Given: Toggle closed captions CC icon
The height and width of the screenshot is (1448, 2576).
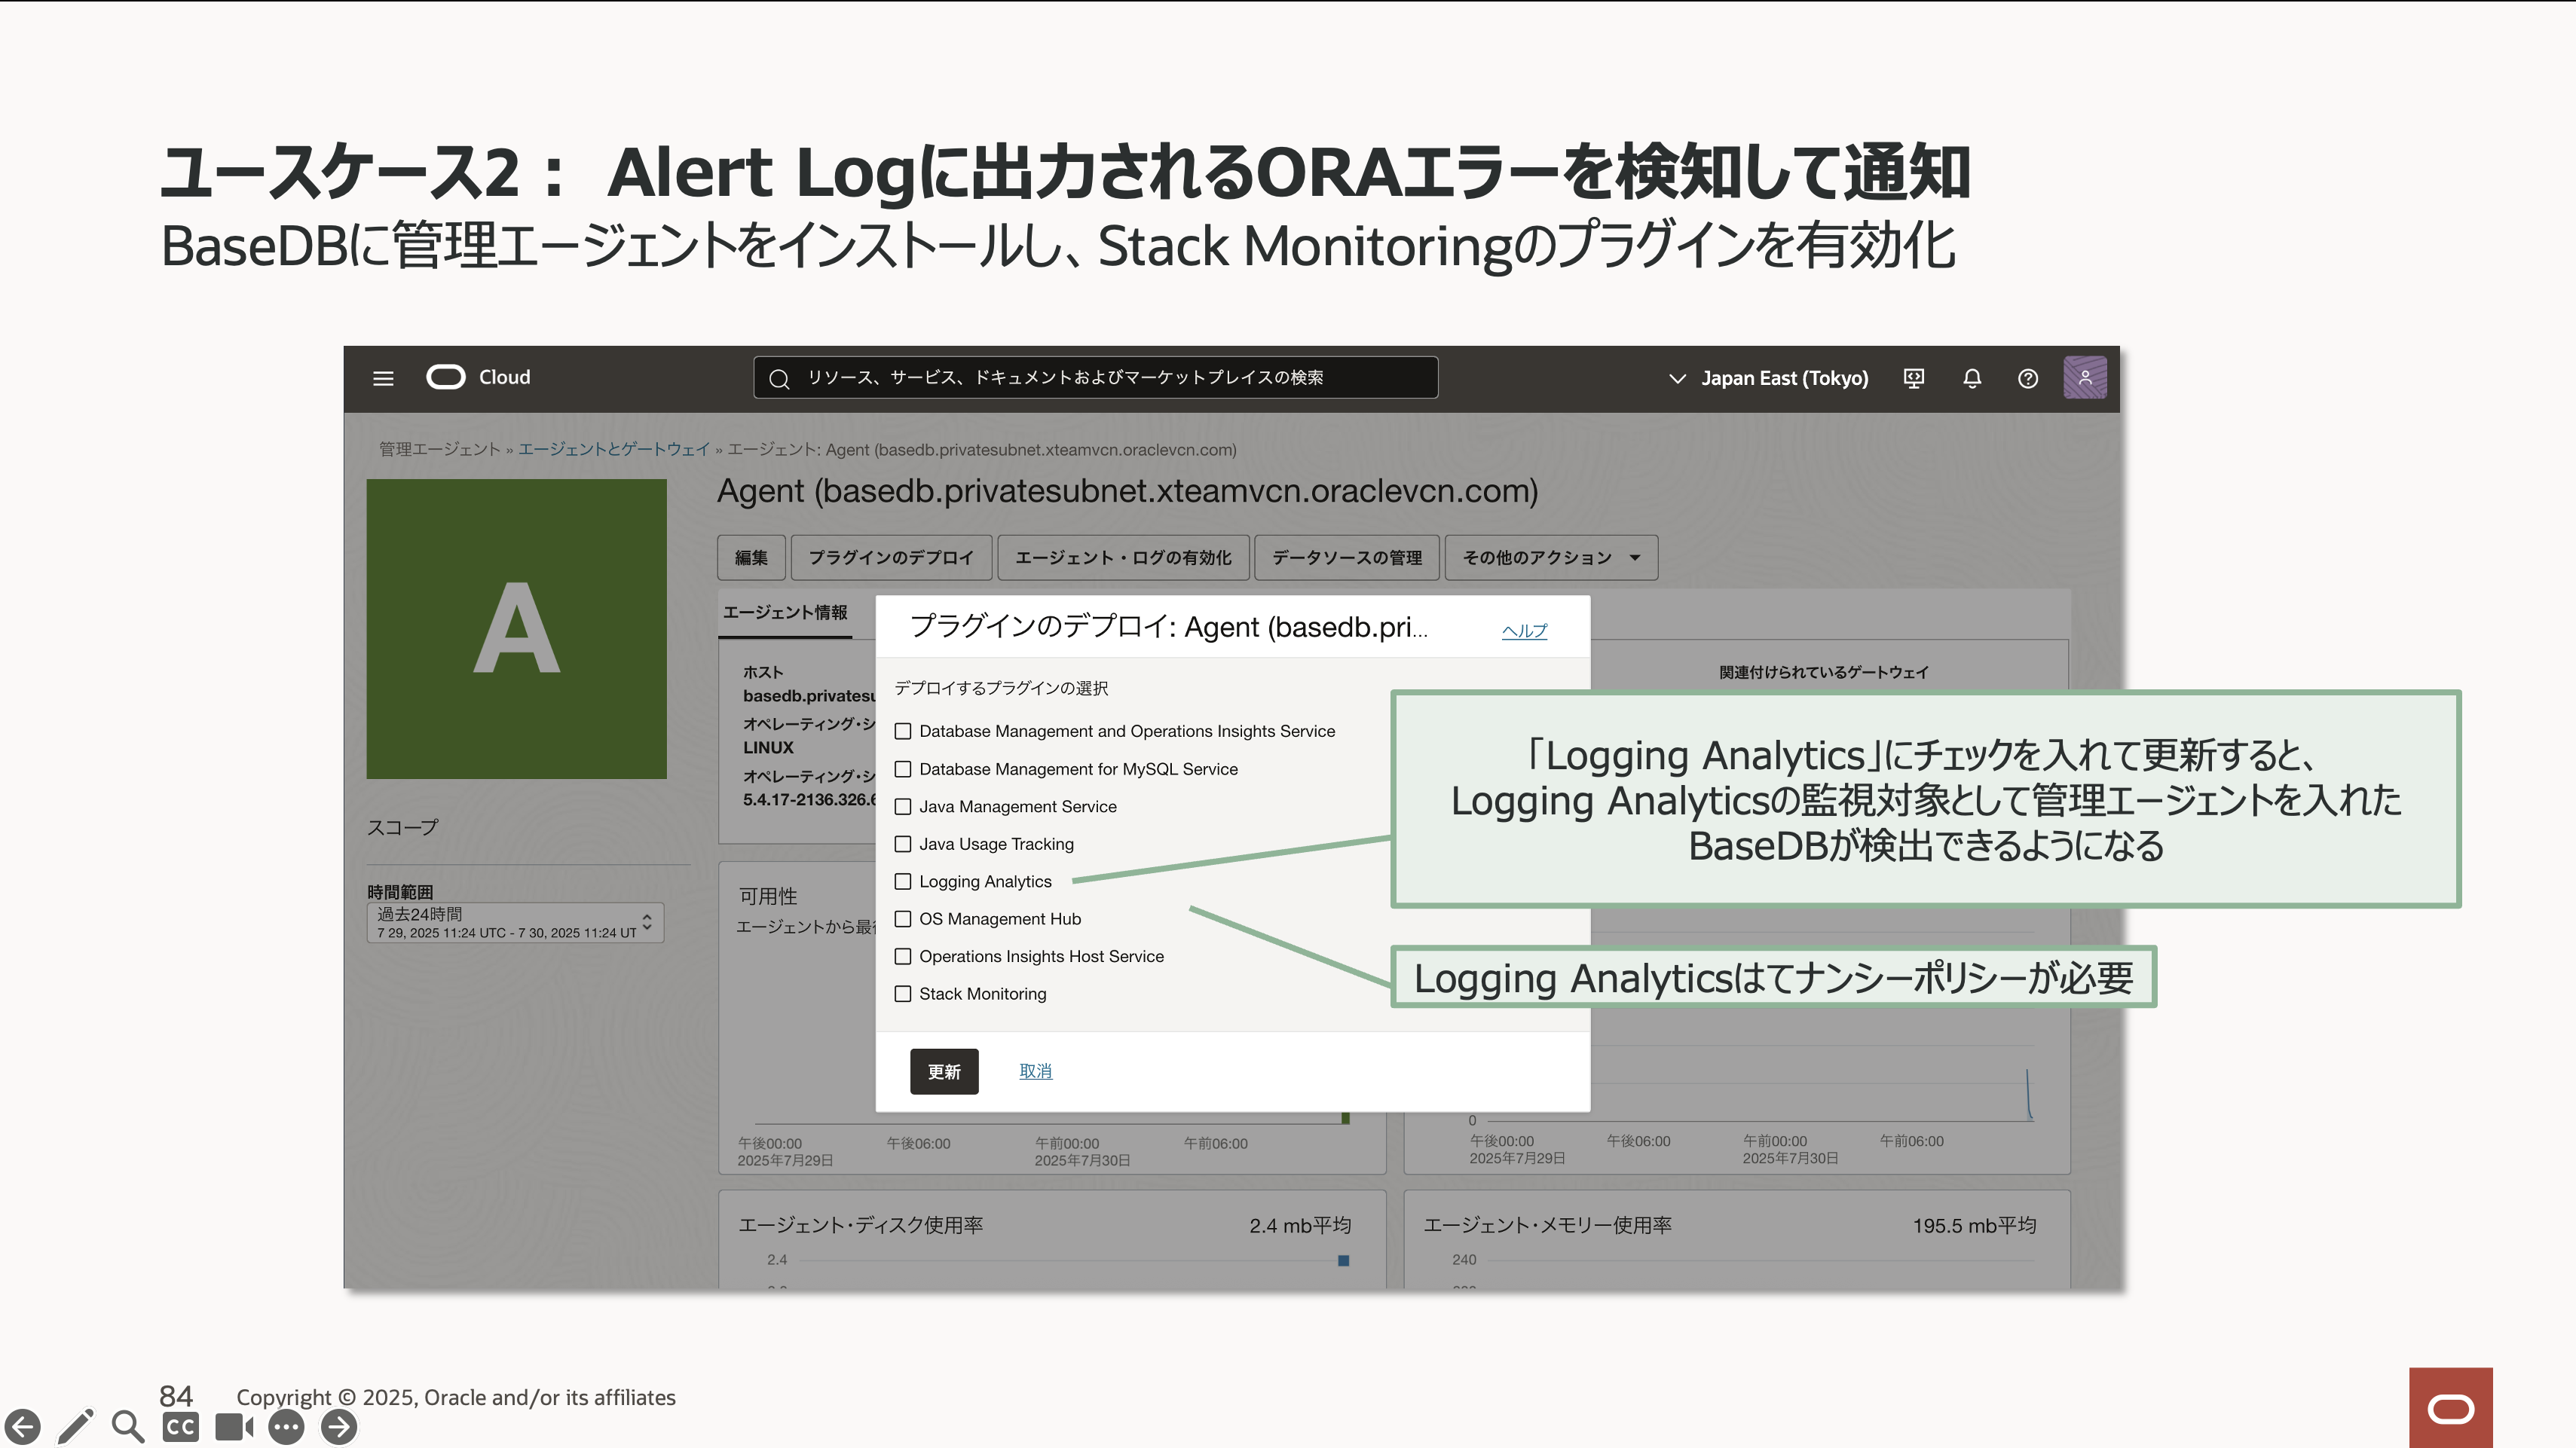Looking at the screenshot, I should 180,1427.
